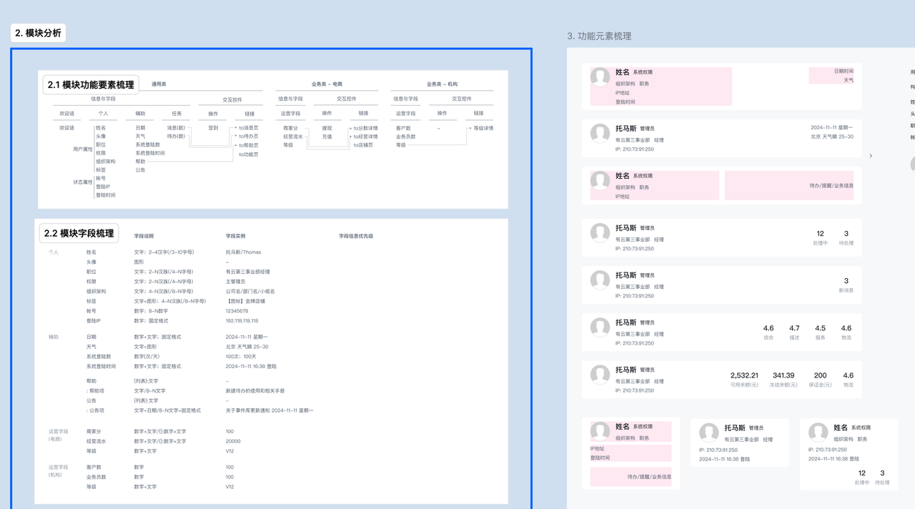Click the example value 有云第三事业部经理
The height and width of the screenshot is (509, 915).
coord(248,272)
